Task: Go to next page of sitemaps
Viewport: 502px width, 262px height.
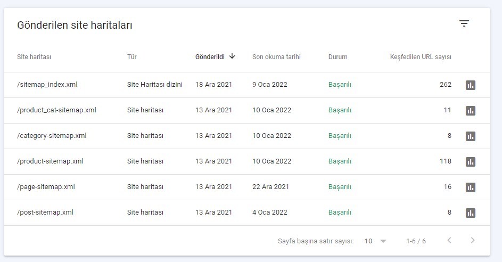Action: click(473, 241)
